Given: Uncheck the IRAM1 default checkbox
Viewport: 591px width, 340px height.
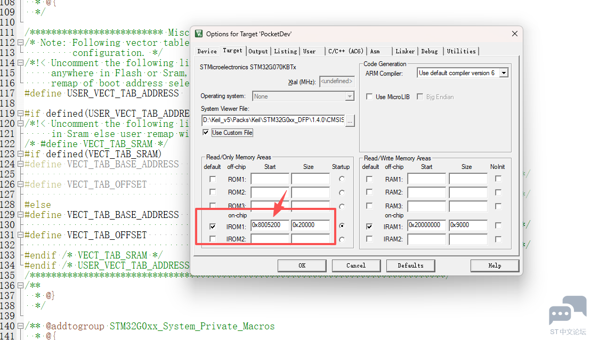Looking at the screenshot, I should coord(369,226).
